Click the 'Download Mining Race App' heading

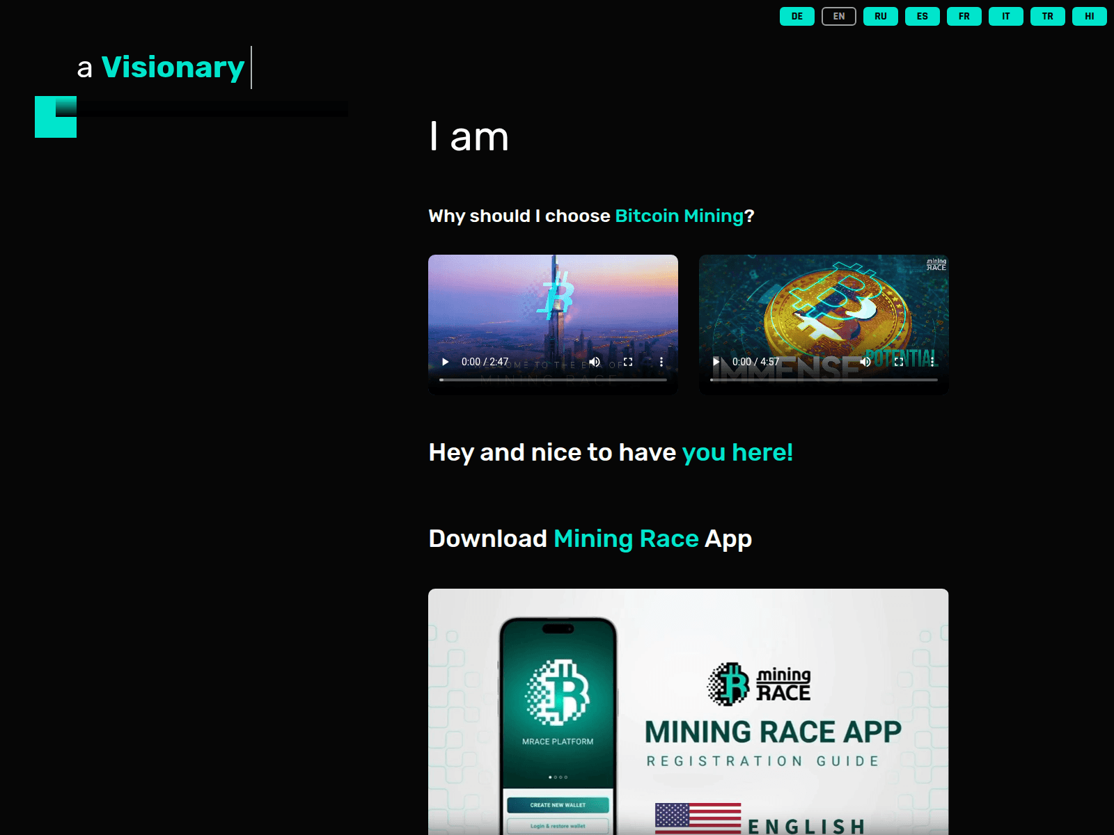point(590,539)
